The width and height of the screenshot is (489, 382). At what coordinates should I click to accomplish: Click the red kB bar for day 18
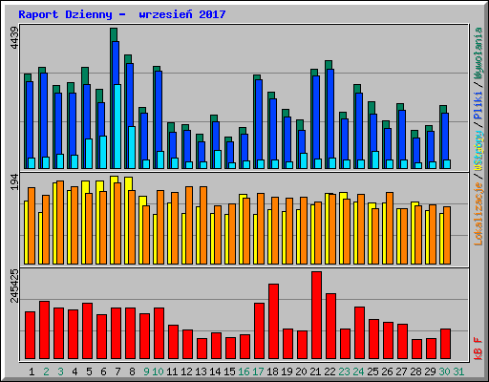(274, 322)
